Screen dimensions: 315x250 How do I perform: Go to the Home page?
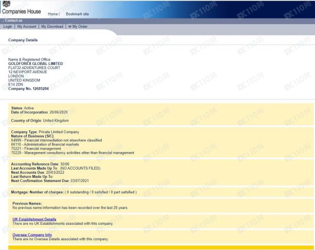coord(53,14)
